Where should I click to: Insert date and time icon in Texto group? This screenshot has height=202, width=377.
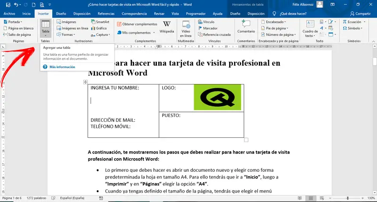(x=331, y=28)
